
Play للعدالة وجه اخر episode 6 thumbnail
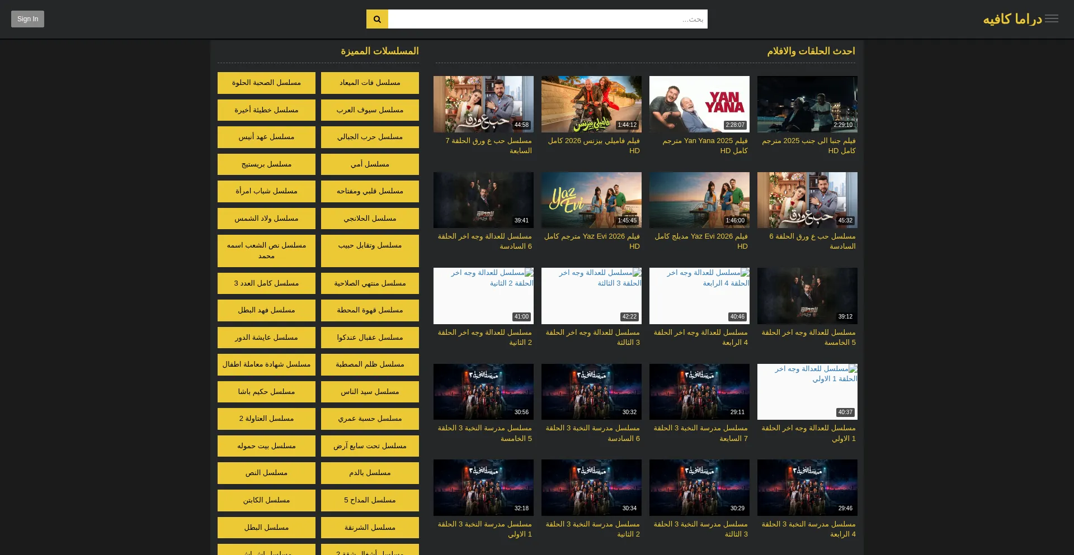[483, 200]
